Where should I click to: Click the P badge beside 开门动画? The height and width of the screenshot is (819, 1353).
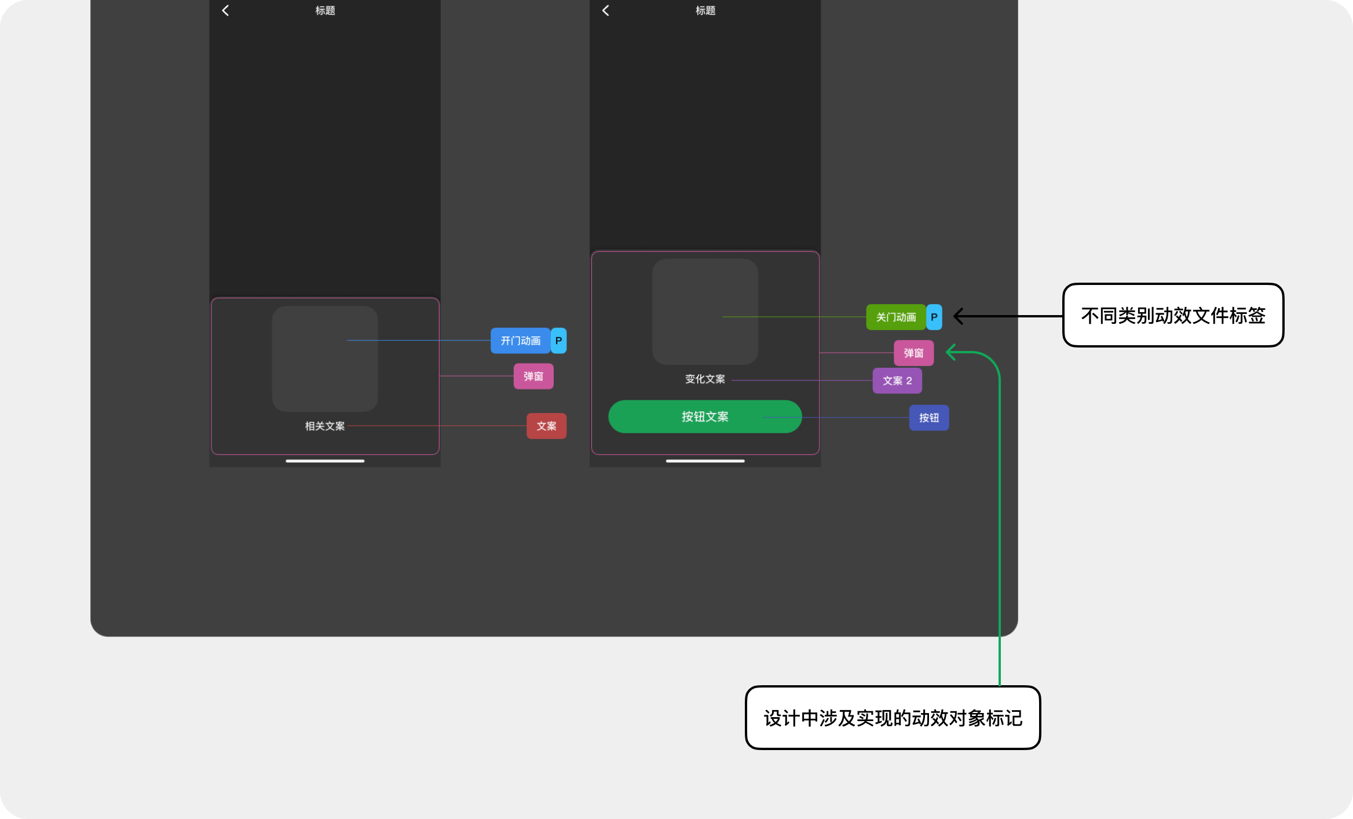[559, 341]
